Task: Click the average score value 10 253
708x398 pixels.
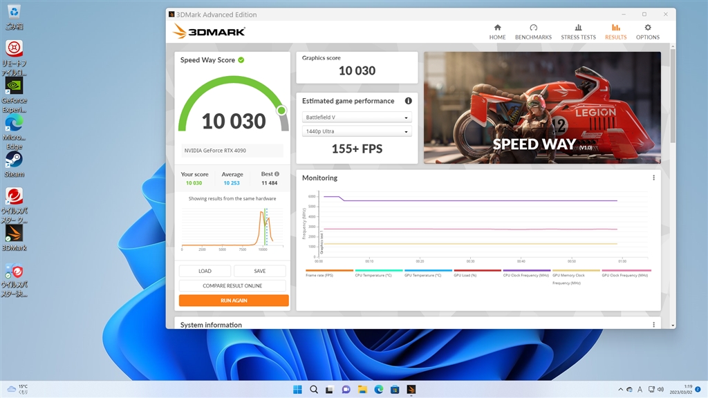Action: pyautogui.click(x=232, y=183)
